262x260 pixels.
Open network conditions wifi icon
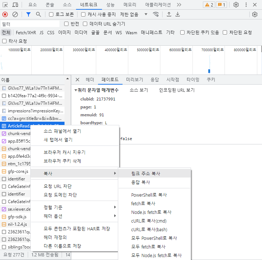156,14
